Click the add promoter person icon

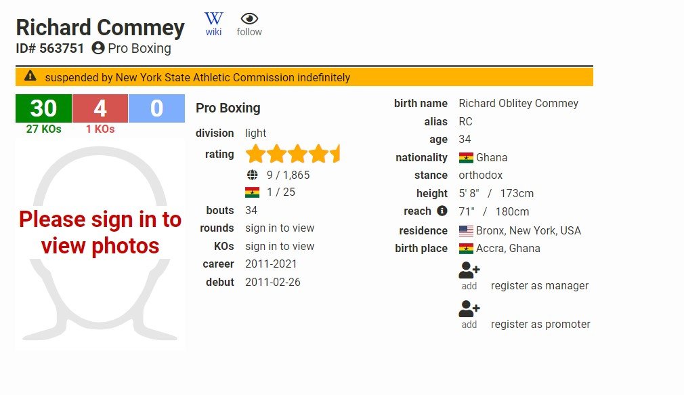tap(469, 310)
